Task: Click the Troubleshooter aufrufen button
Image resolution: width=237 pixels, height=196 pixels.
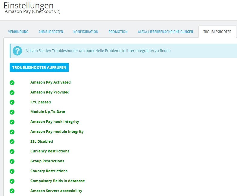Action: [x=39, y=67]
